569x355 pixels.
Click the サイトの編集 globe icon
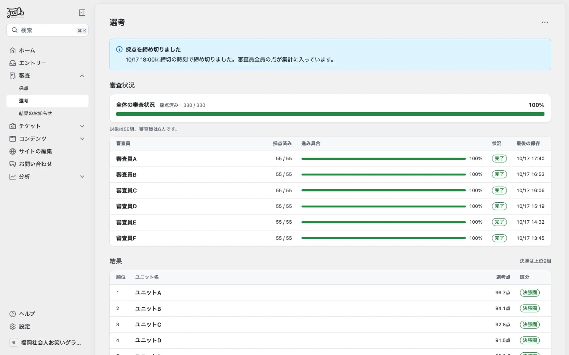click(x=12, y=151)
